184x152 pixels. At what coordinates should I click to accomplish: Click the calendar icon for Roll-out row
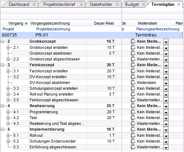click(x=133, y=135)
